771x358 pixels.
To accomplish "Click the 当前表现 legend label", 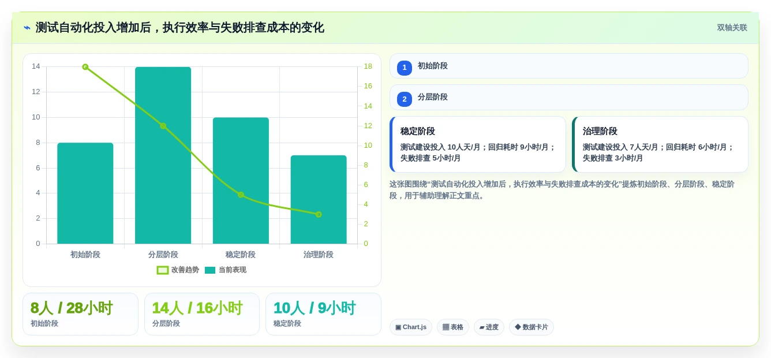I will [233, 270].
